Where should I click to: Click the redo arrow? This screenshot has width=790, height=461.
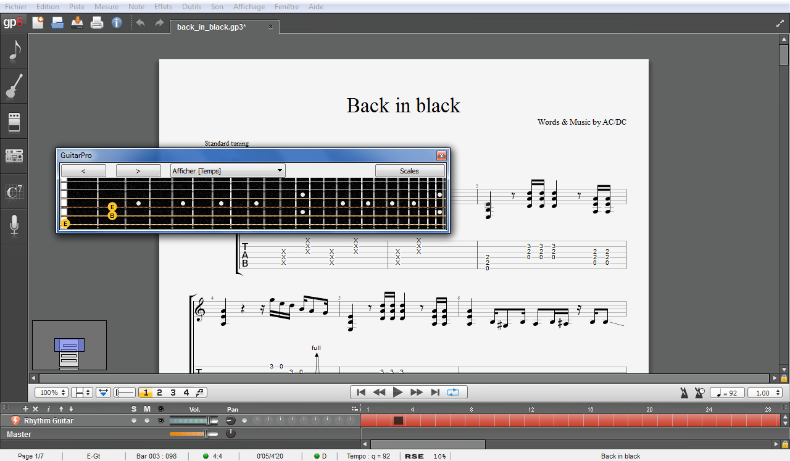[159, 23]
